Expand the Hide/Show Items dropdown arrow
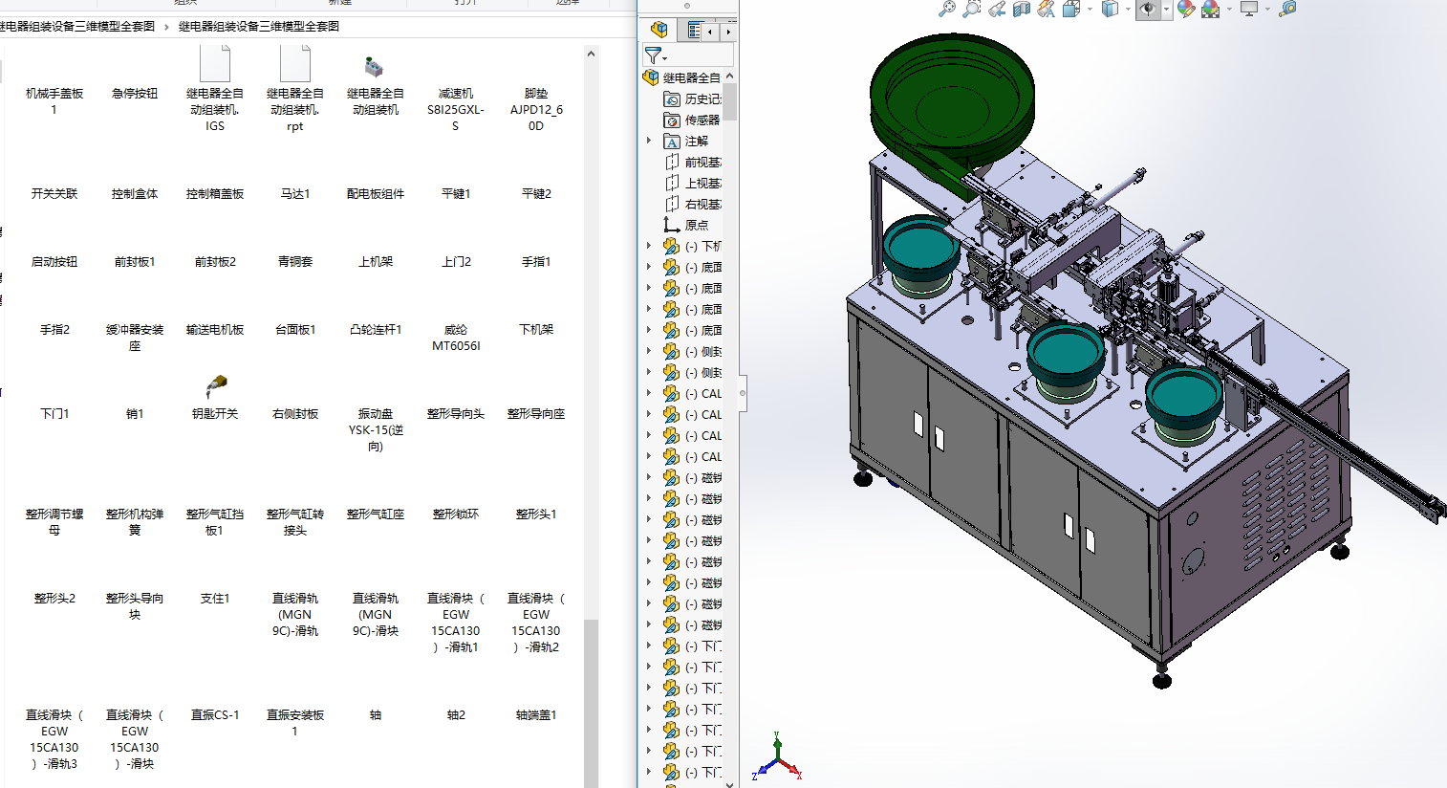1447x788 pixels. coord(1166,10)
